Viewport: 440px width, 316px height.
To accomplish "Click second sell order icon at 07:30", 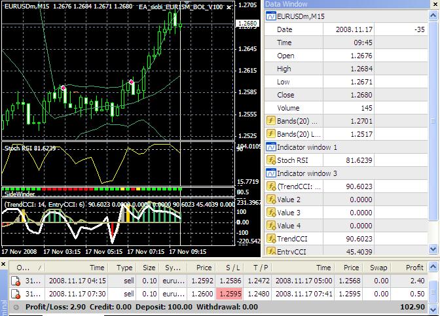I will click(16, 294).
